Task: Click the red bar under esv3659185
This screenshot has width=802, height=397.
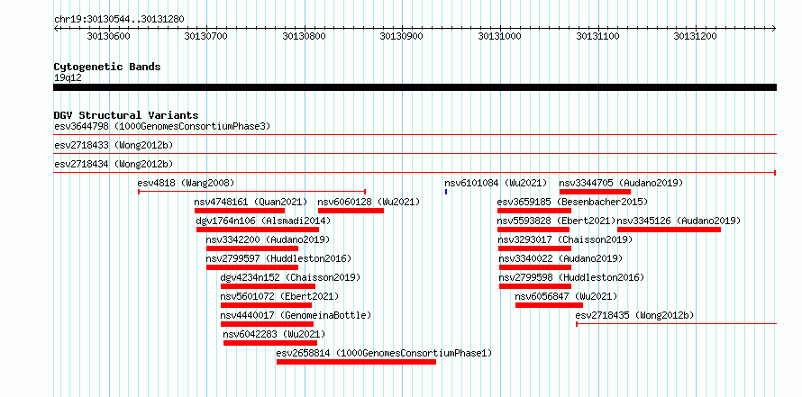Action: [x=534, y=211]
